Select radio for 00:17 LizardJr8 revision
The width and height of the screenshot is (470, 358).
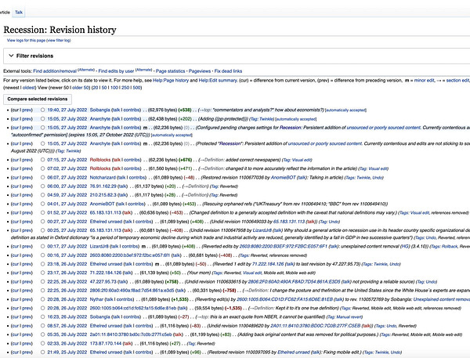[x=42, y=247]
